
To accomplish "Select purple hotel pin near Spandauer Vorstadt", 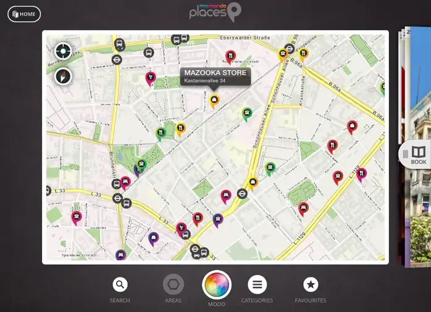I will 120,255.
